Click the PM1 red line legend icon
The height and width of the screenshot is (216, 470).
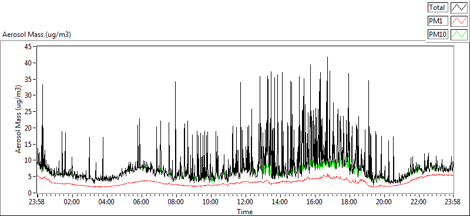click(x=459, y=21)
